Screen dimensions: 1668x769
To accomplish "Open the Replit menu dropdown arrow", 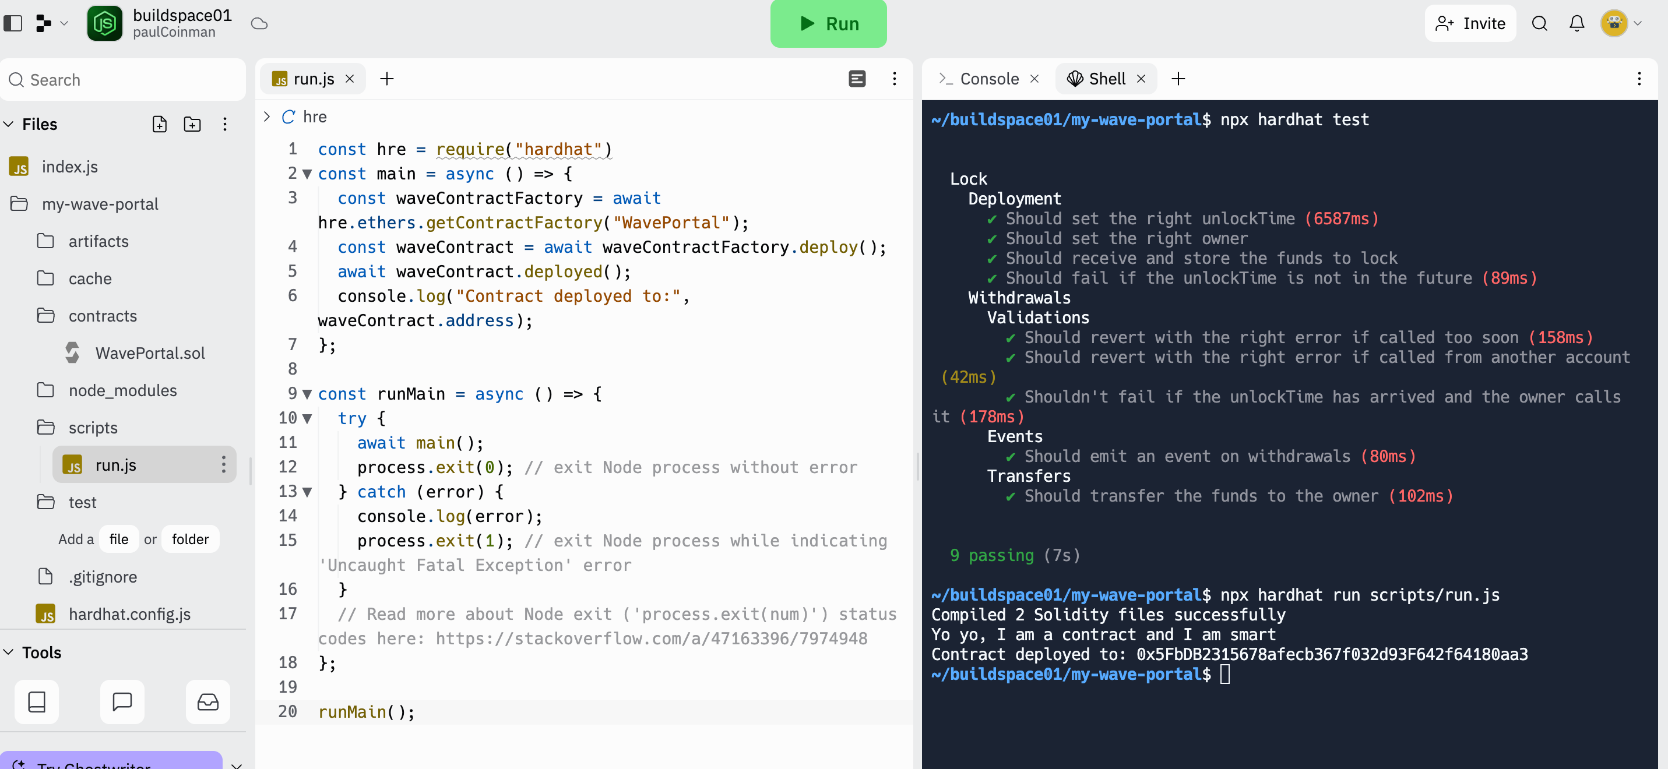I will pyautogui.click(x=64, y=23).
